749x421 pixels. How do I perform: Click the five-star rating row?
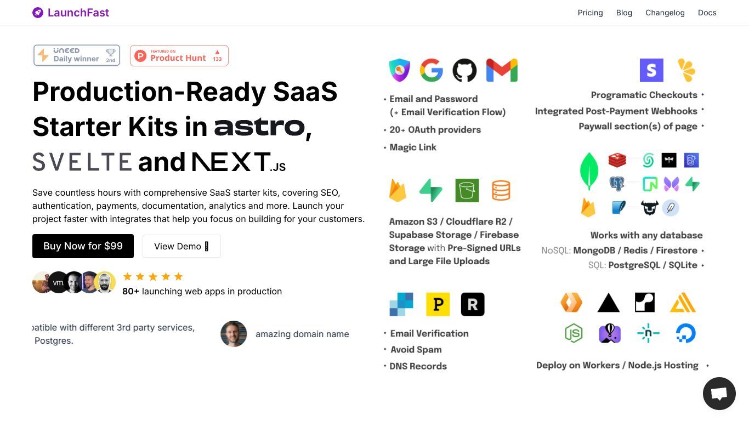coord(152,276)
